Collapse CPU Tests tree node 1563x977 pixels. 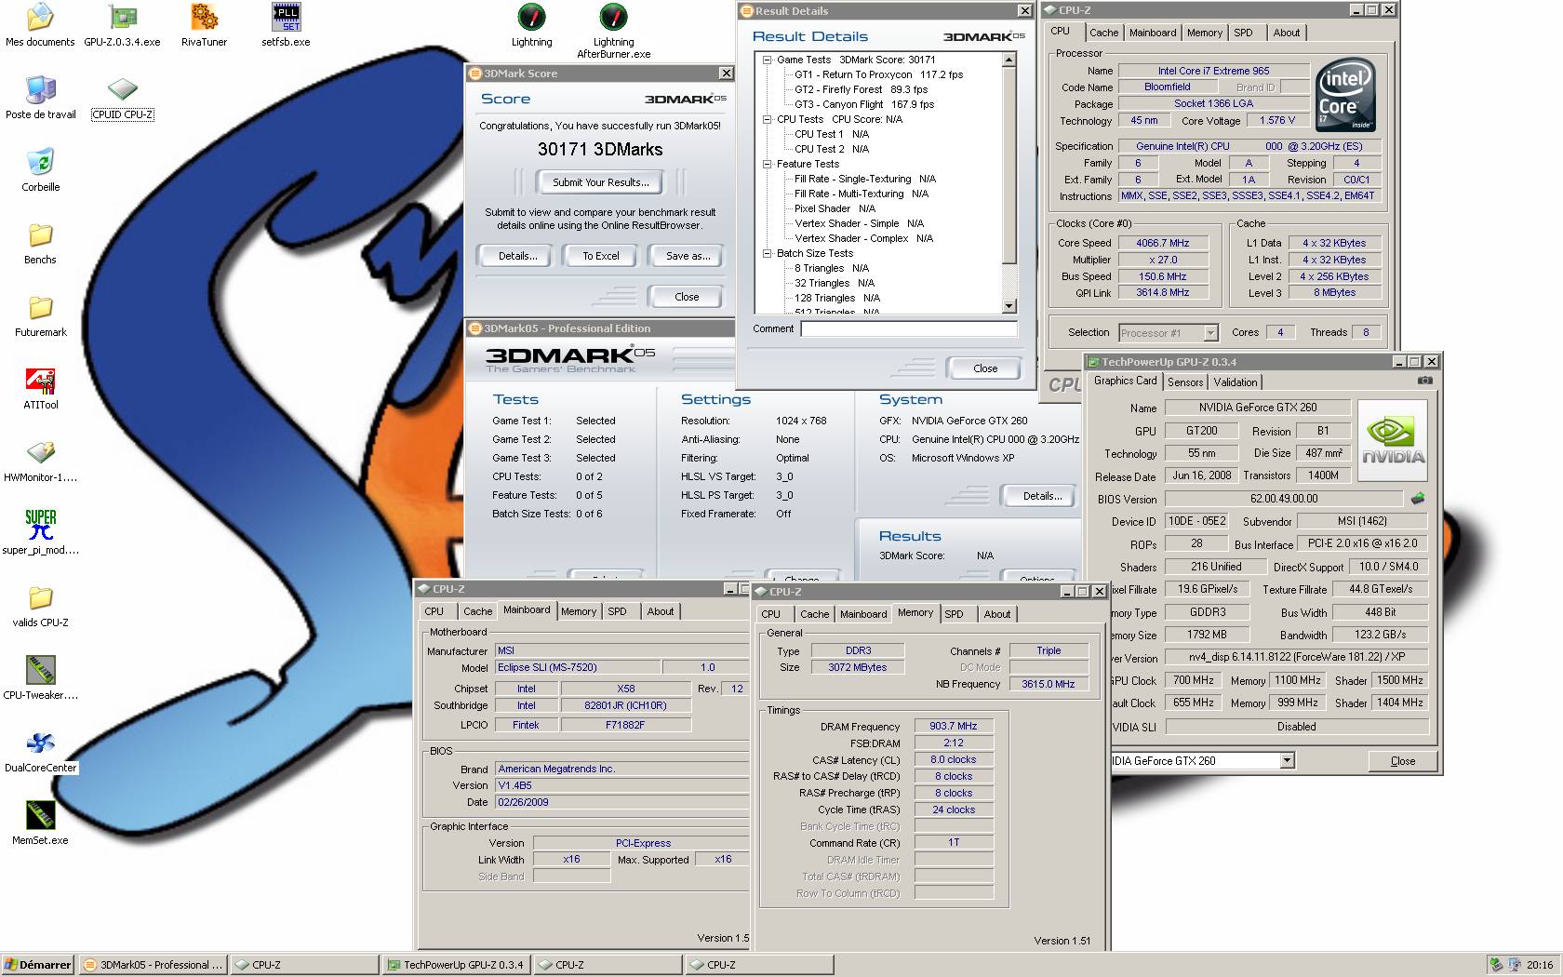pos(767,119)
